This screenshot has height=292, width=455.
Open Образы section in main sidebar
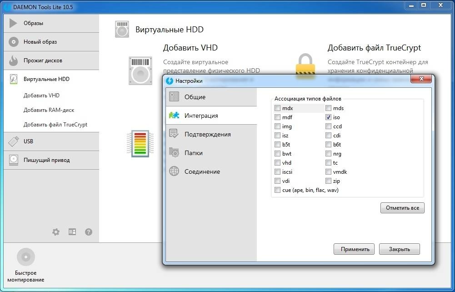[51, 23]
